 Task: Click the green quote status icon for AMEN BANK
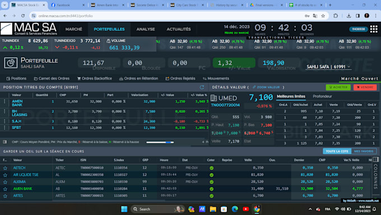click(212, 189)
